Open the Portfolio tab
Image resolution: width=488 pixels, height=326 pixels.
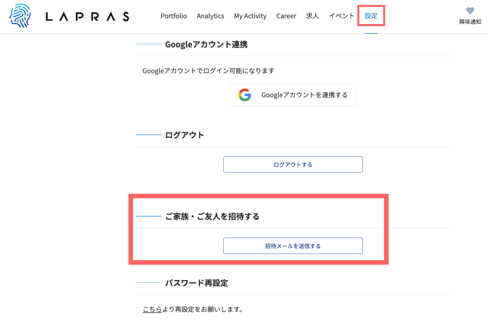[x=174, y=16]
